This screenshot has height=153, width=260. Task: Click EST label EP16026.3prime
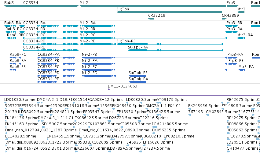[x=158, y=142]
